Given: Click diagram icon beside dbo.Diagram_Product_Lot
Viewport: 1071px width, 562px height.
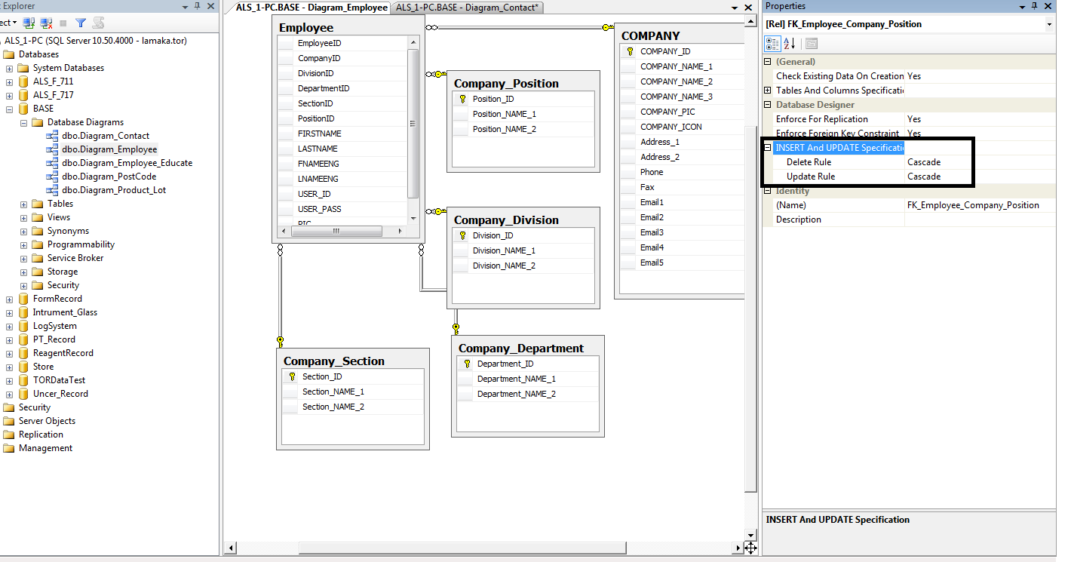Looking at the screenshot, I should click(x=53, y=190).
